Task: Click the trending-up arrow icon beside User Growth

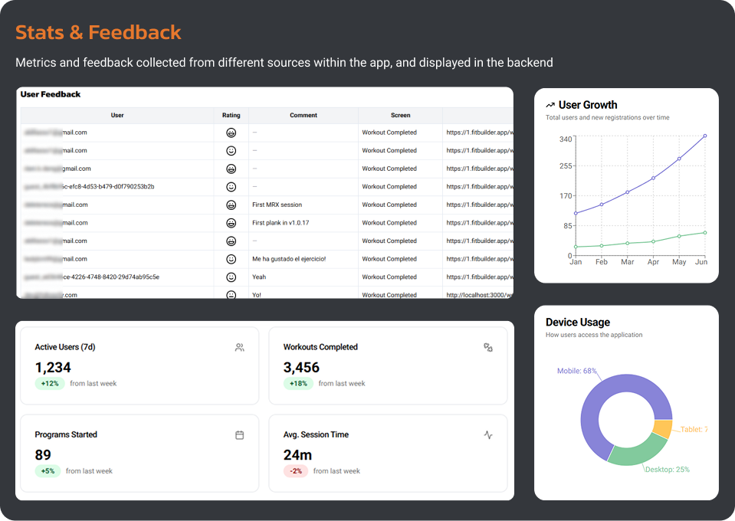Action: (550, 105)
